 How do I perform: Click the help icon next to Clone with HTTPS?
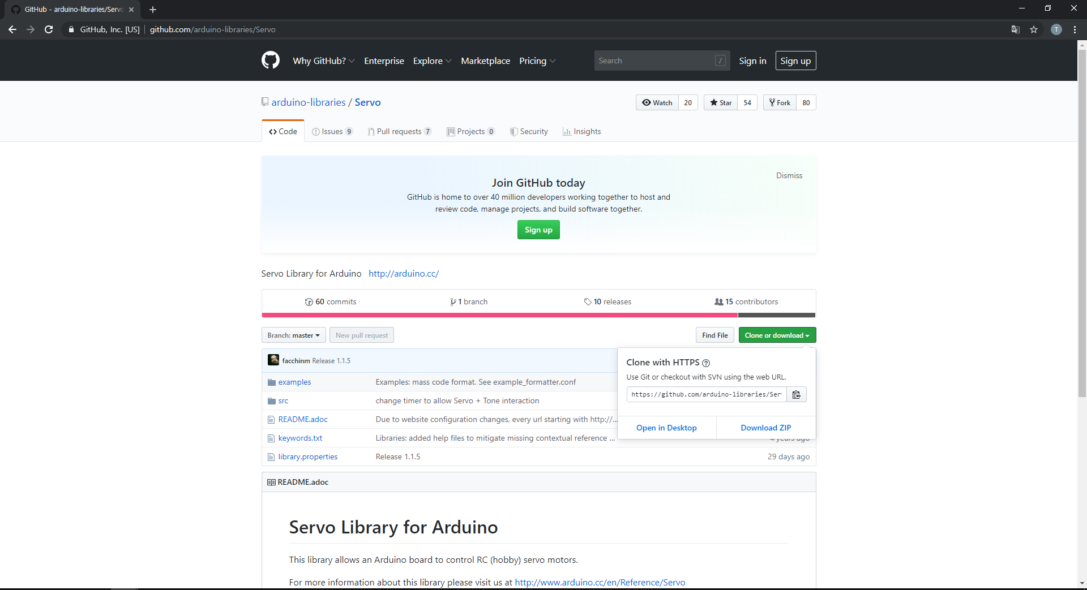click(706, 363)
